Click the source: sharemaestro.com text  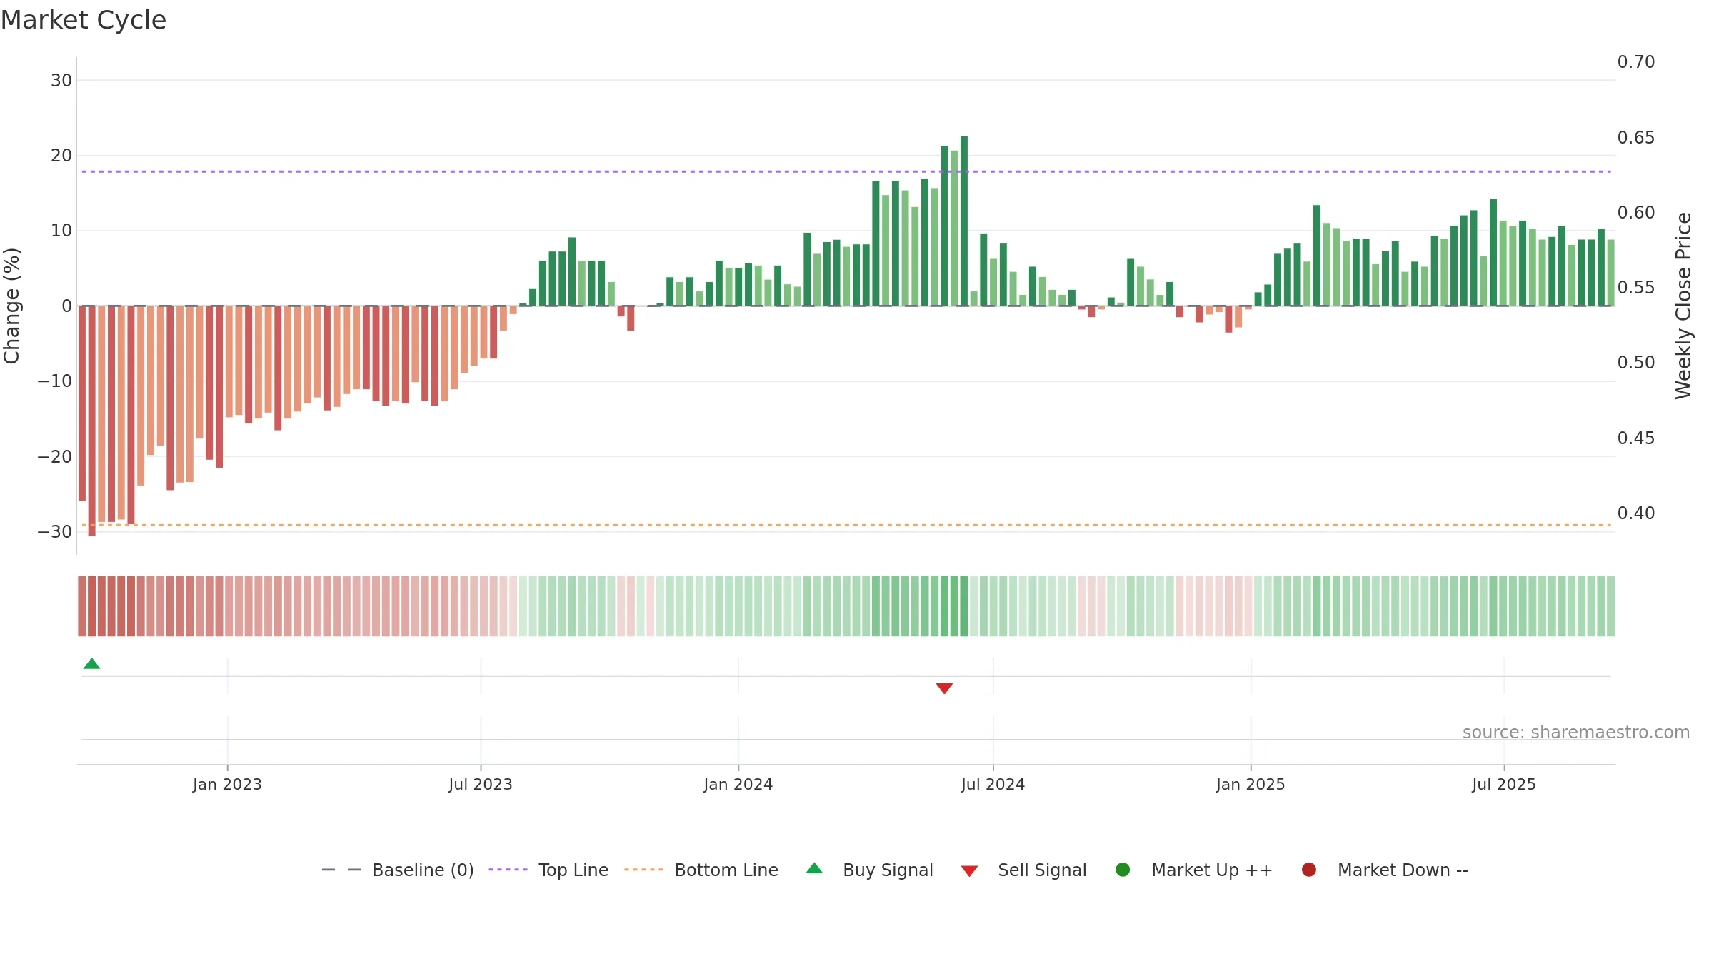pyautogui.click(x=1576, y=732)
